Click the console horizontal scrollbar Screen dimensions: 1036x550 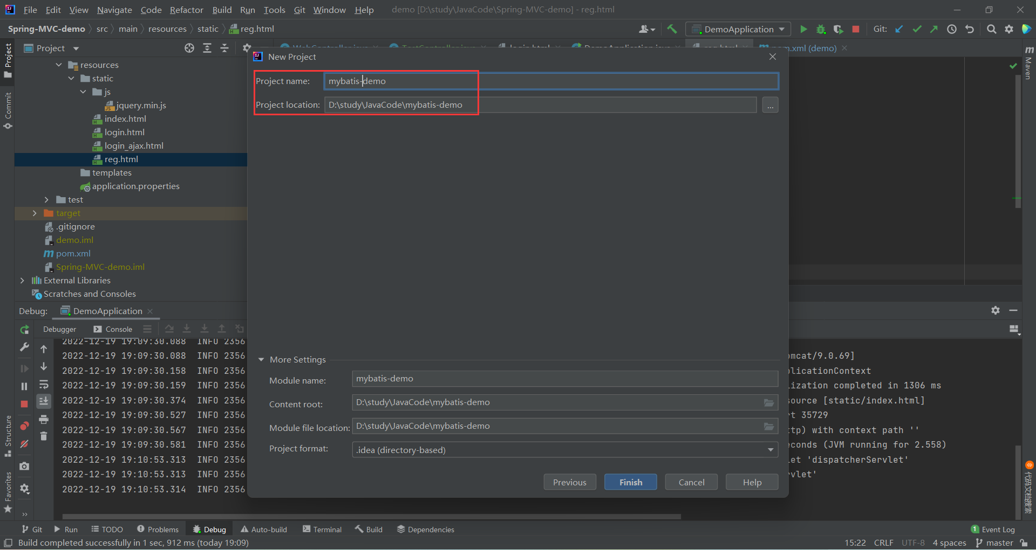(371, 516)
